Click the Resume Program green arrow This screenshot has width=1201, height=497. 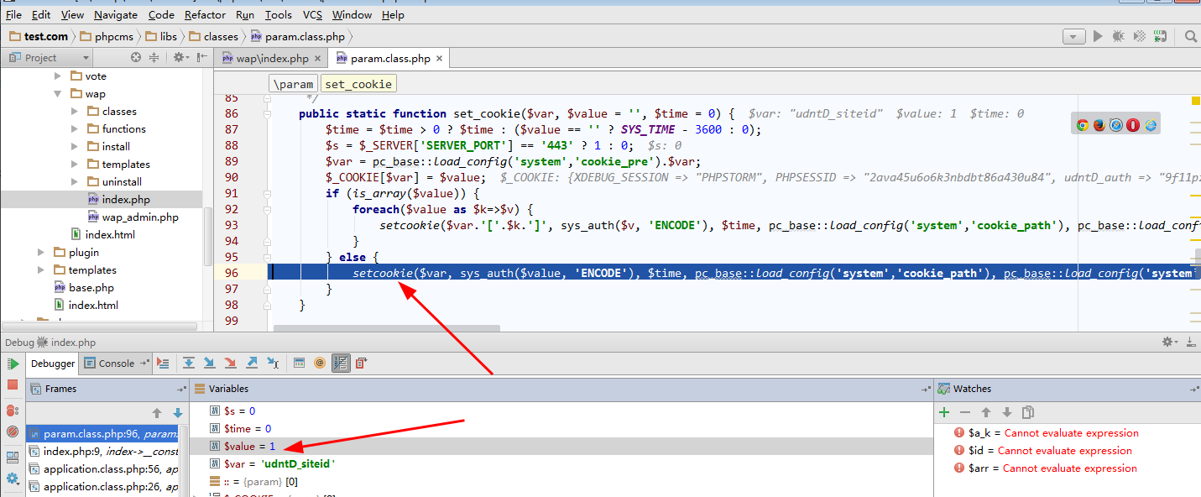[13, 364]
